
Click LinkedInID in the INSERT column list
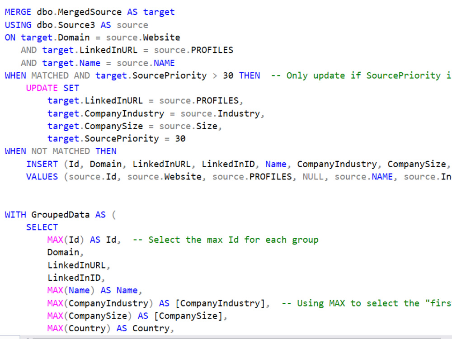click(x=228, y=165)
